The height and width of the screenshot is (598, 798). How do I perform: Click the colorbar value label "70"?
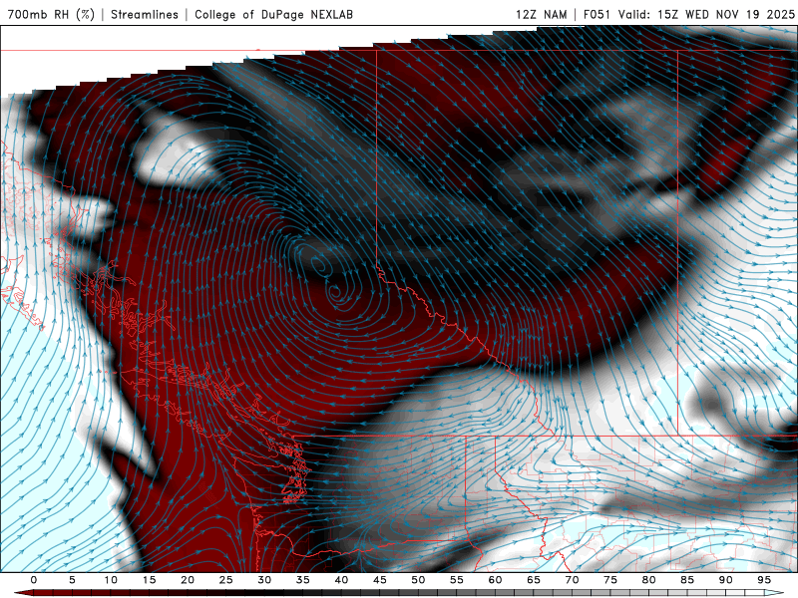pyautogui.click(x=572, y=580)
